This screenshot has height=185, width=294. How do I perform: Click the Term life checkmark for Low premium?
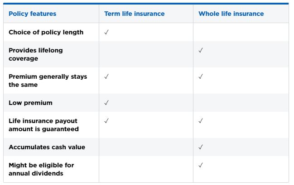[x=106, y=103]
